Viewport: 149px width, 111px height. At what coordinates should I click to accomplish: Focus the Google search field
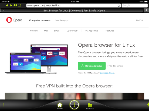134,5
